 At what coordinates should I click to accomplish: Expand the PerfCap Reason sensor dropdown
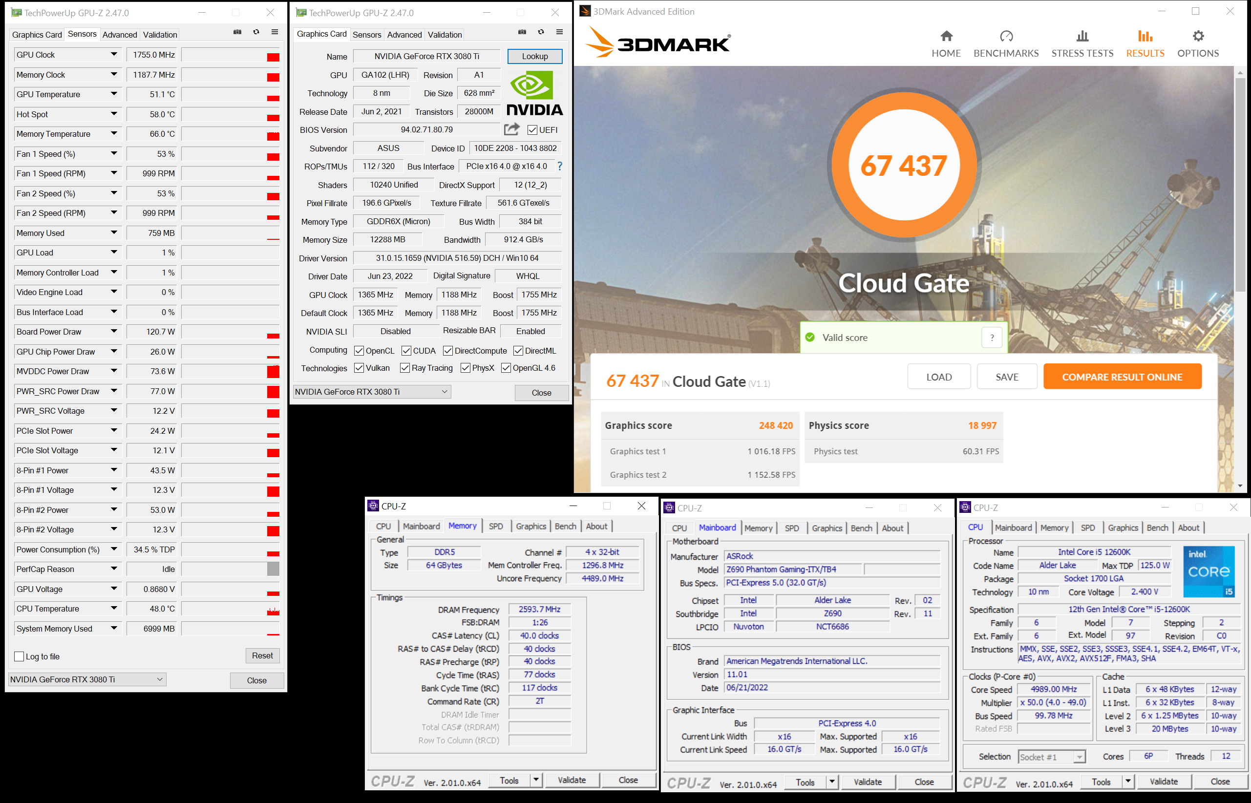(114, 569)
